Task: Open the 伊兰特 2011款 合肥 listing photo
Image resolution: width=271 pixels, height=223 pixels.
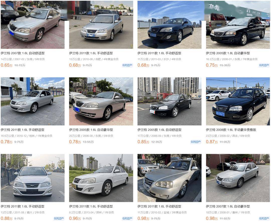Action: pos(101,25)
